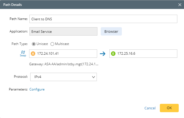The height and width of the screenshot is (118, 184).
Task: Confirm with the OK button
Action: [169, 108]
